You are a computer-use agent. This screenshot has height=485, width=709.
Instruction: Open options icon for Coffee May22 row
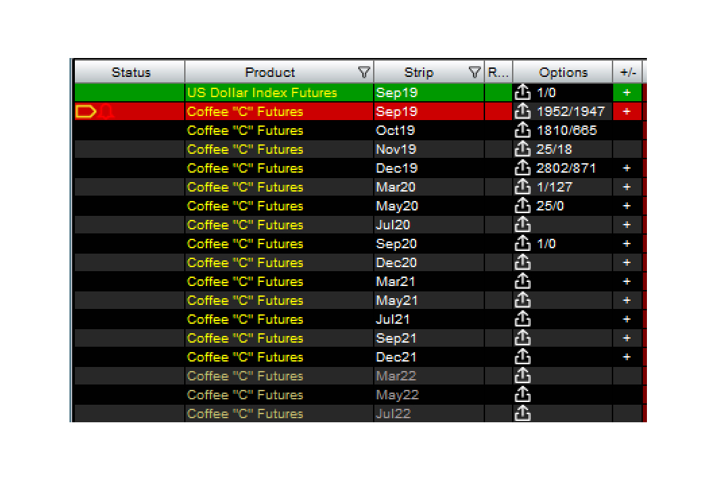522,395
